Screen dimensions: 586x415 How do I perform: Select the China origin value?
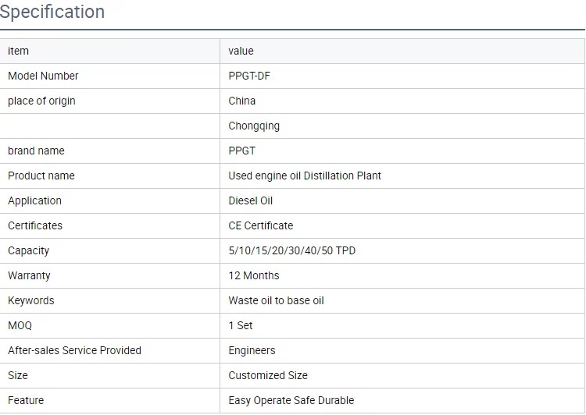click(241, 101)
